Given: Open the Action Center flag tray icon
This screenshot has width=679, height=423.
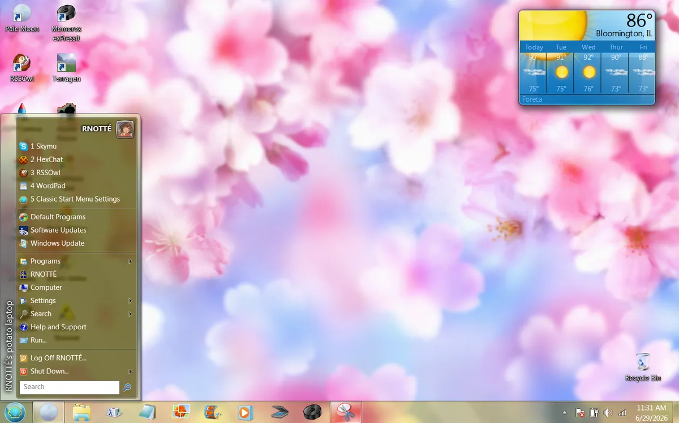Looking at the screenshot, I should [x=579, y=413].
